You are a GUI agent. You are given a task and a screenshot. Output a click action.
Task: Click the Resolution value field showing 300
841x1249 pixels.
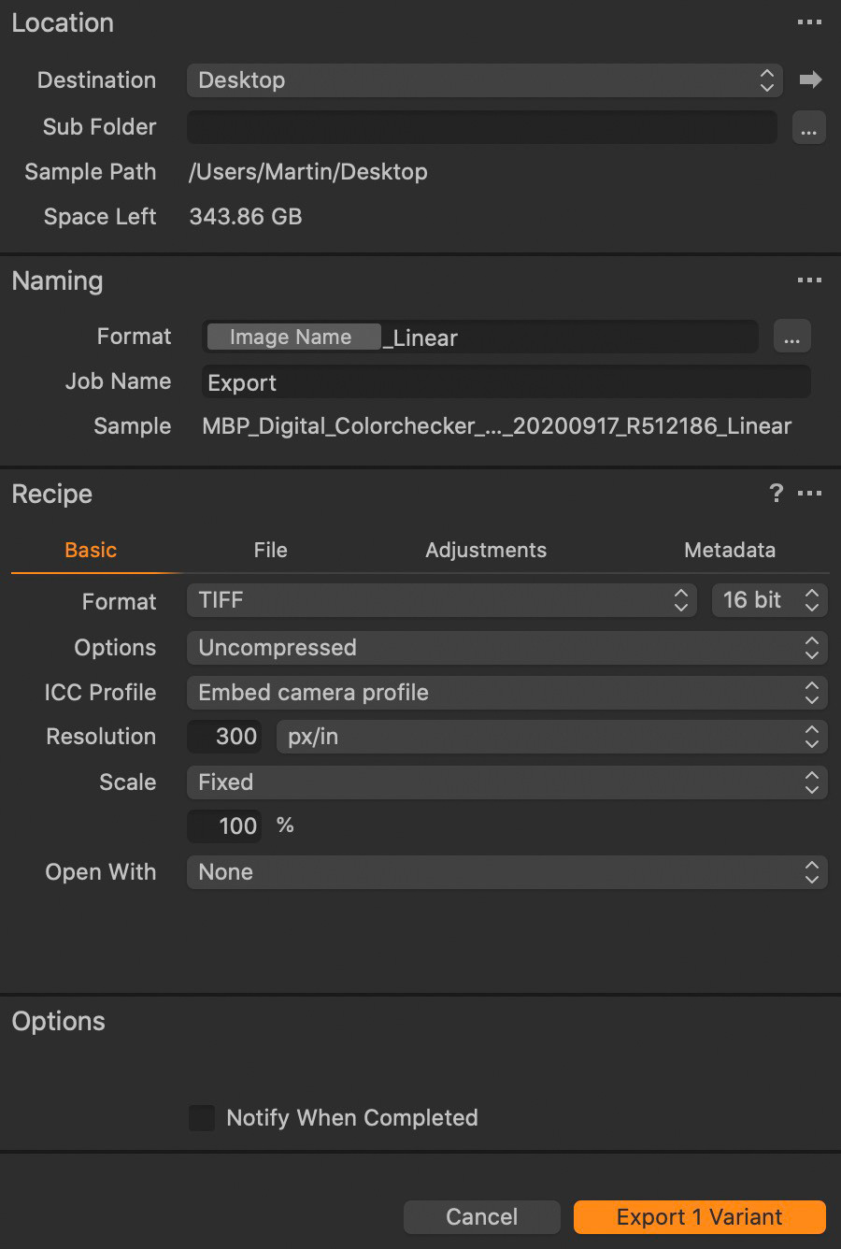tap(227, 737)
